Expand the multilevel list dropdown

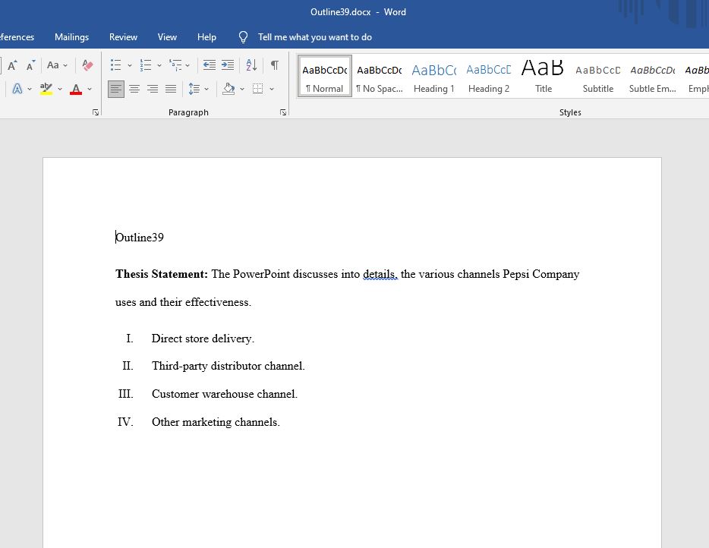coord(187,65)
